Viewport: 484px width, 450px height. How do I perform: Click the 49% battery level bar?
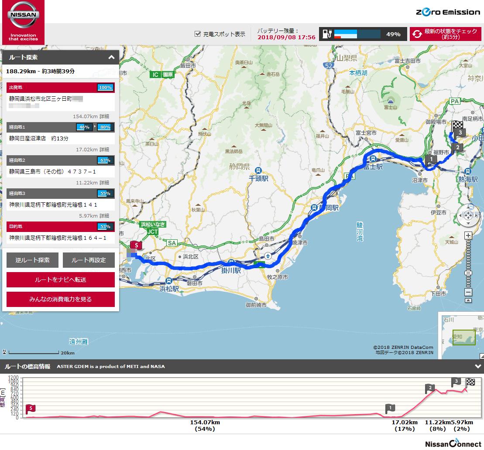[x=357, y=34]
